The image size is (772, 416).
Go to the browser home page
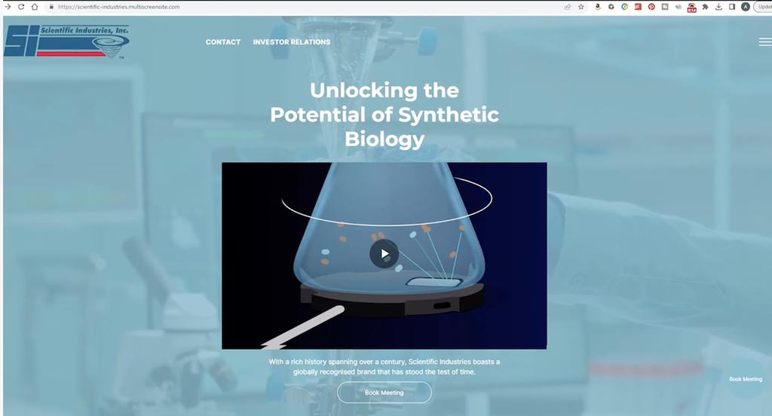[35, 7]
